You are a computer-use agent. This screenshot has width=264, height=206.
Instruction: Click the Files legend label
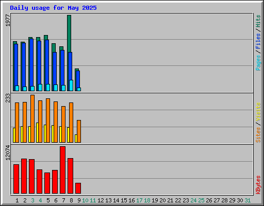pos(258,41)
